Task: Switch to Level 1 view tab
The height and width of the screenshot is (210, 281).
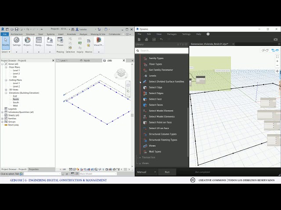Action: 64,61
